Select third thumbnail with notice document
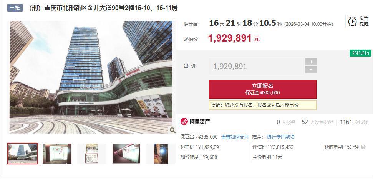This screenshot has width=373, height=182. (92, 154)
